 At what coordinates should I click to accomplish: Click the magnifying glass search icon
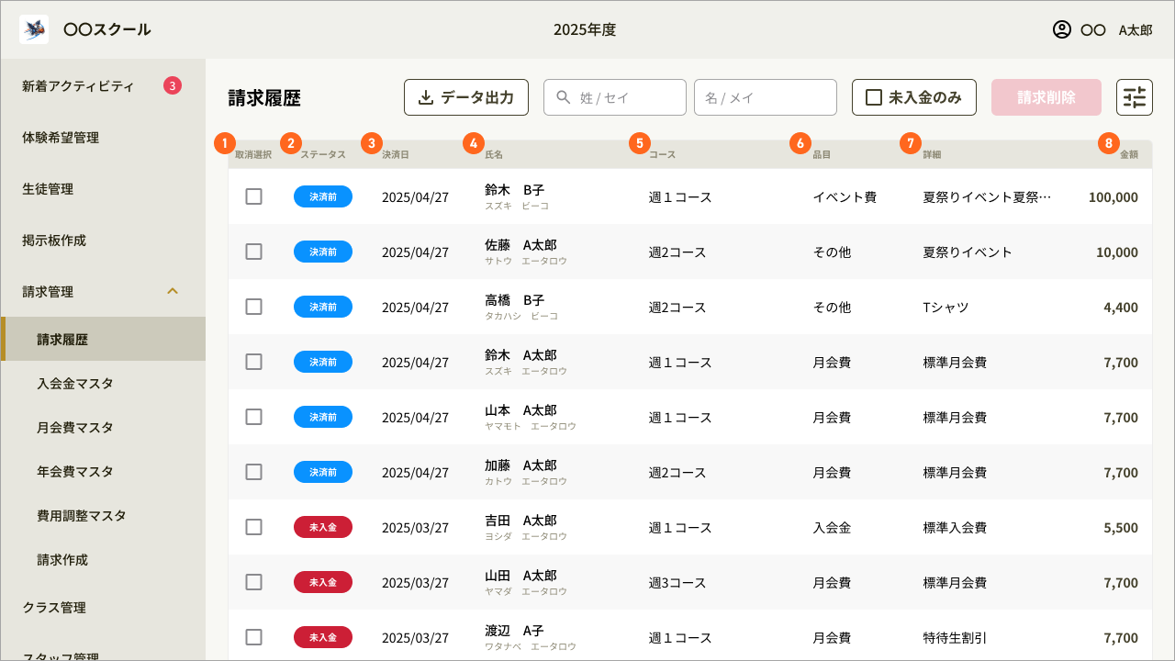[x=560, y=96]
